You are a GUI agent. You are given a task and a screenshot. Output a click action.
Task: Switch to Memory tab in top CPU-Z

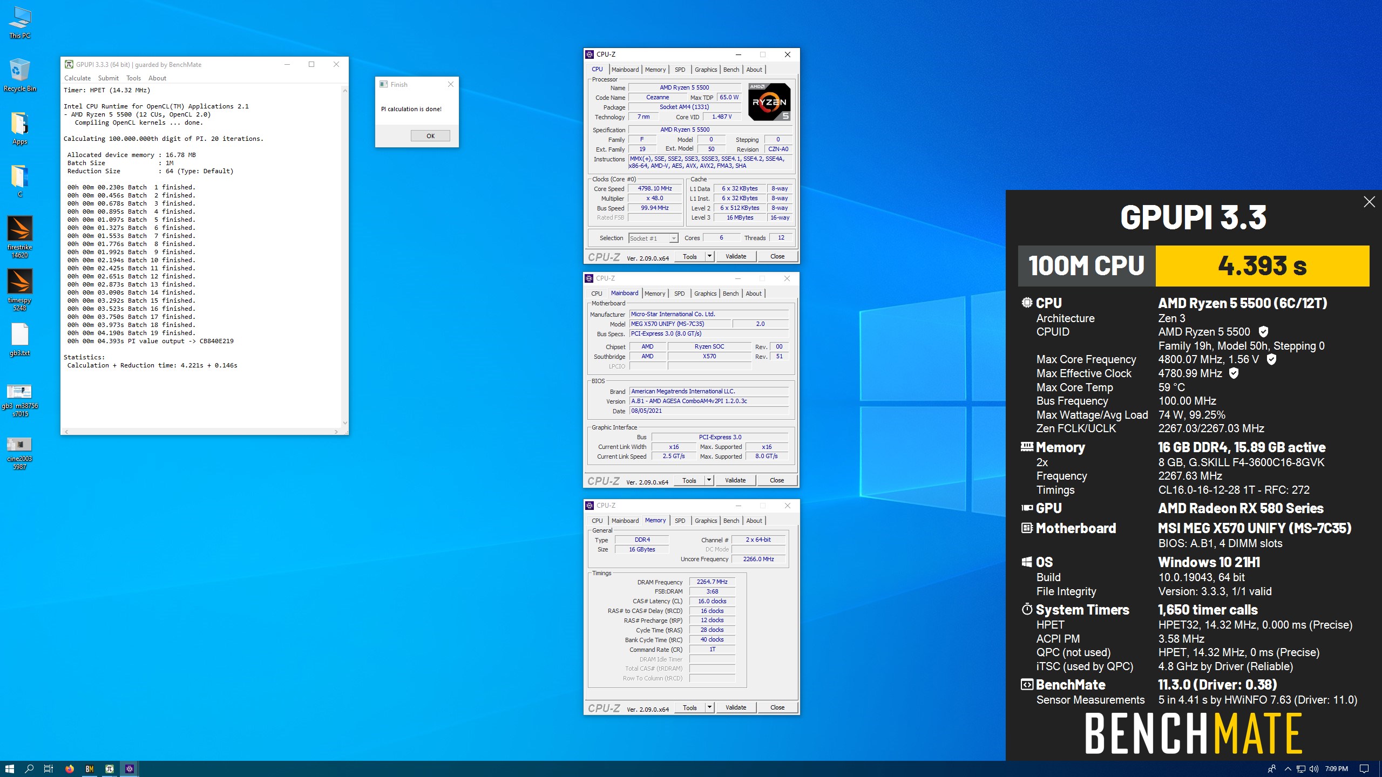(655, 70)
